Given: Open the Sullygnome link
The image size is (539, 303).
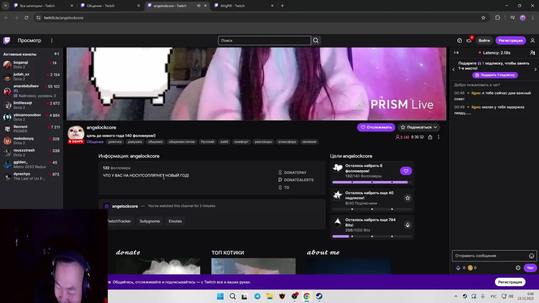Looking at the screenshot, I should (x=149, y=221).
